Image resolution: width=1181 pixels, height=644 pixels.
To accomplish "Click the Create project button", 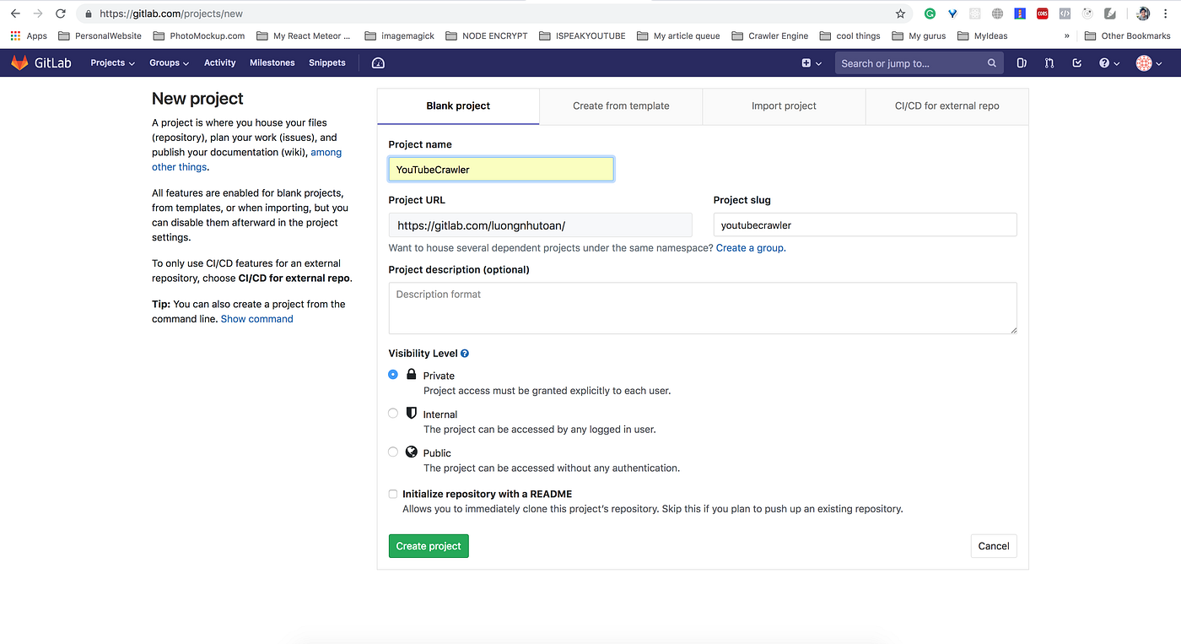I will click(x=429, y=545).
